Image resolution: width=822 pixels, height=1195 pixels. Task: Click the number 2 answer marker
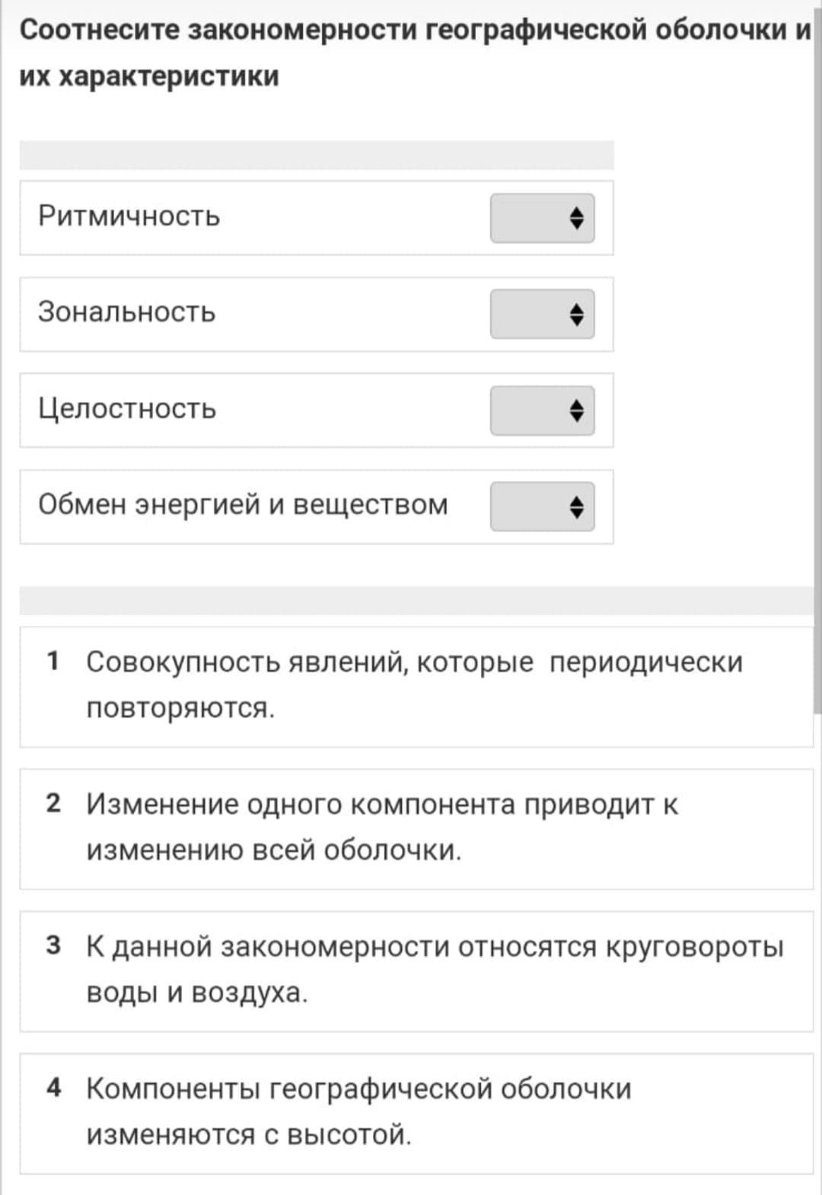tap(53, 803)
